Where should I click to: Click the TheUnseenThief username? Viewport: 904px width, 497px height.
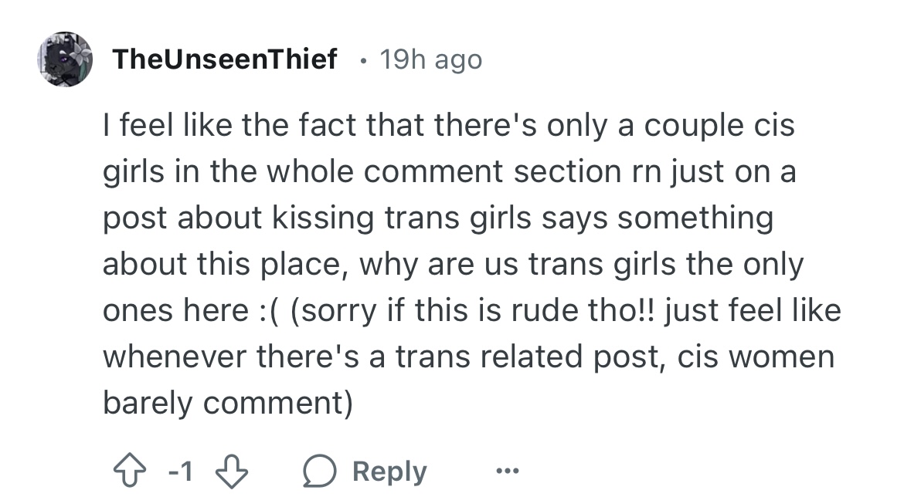click(225, 59)
